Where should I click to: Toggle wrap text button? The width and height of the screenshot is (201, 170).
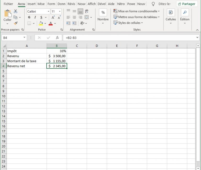point(87,11)
